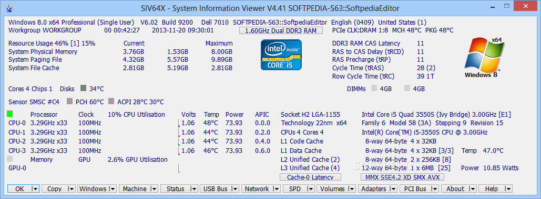This screenshot has height=199, width=541.
Task: Open the Copy button dropdown arrow
Action: 71,189
